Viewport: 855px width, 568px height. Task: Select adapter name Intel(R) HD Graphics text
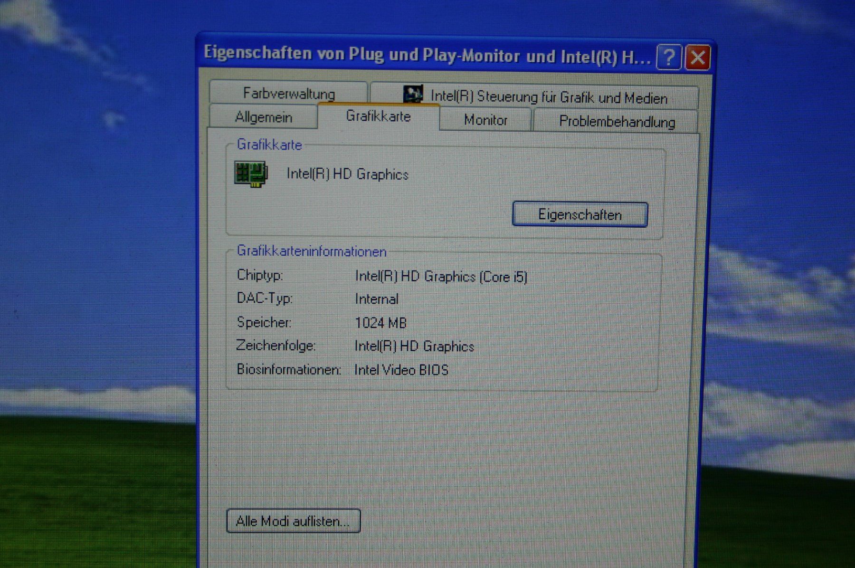pos(348,174)
